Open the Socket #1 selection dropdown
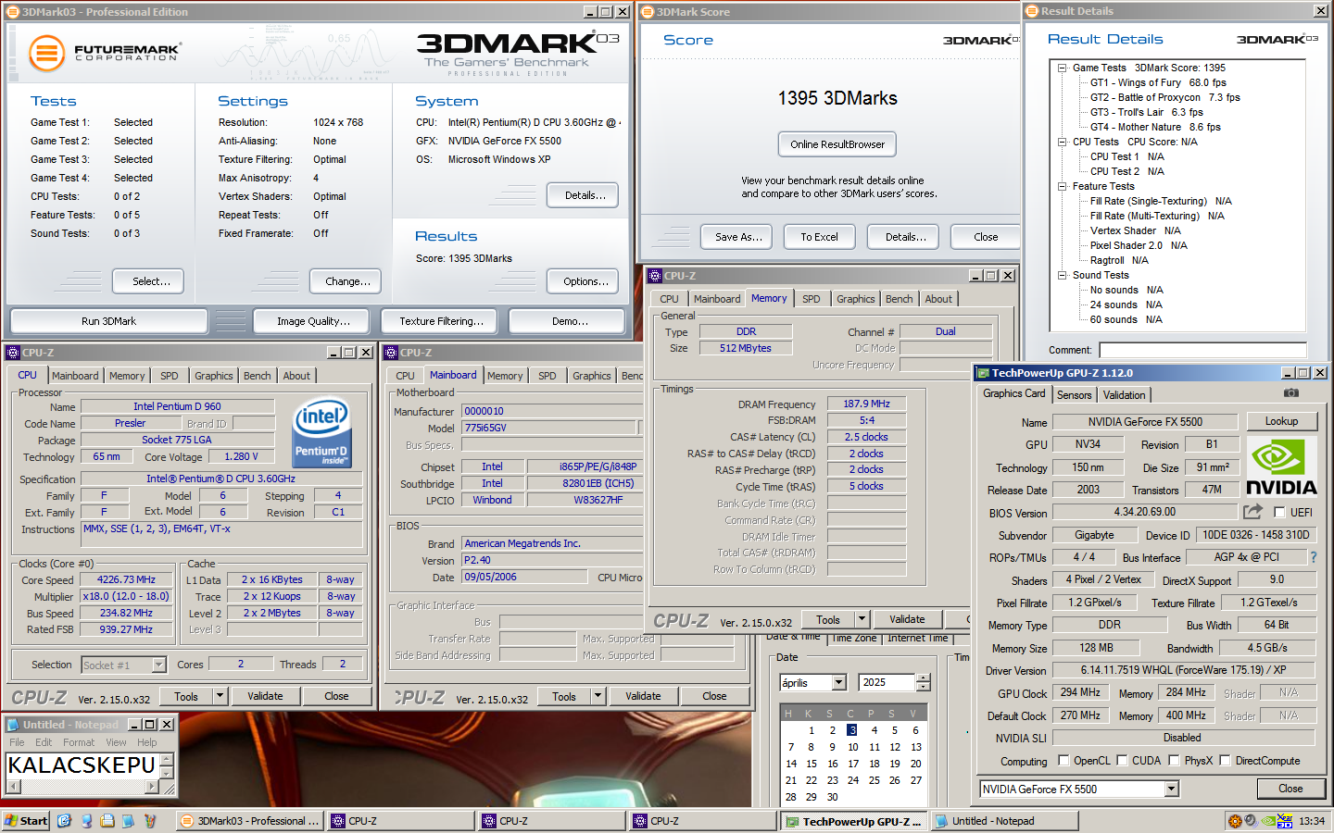The height and width of the screenshot is (833, 1334). [x=158, y=665]
